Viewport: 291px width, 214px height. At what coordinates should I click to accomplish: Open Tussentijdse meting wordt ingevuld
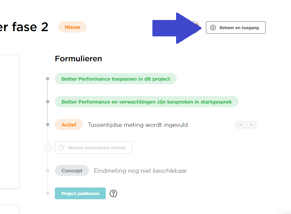click(138, 125)
